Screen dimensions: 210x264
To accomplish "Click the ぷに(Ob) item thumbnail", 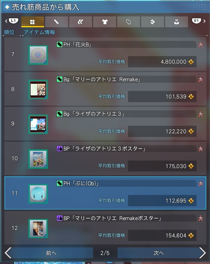I will coord(38,194).
